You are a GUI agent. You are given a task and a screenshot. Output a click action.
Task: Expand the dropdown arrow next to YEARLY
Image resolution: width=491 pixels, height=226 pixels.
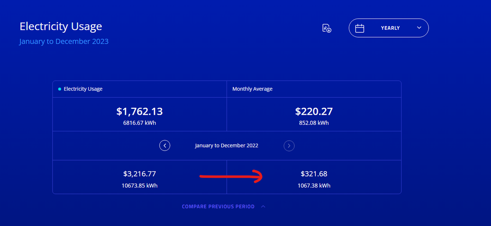point(419,28)
